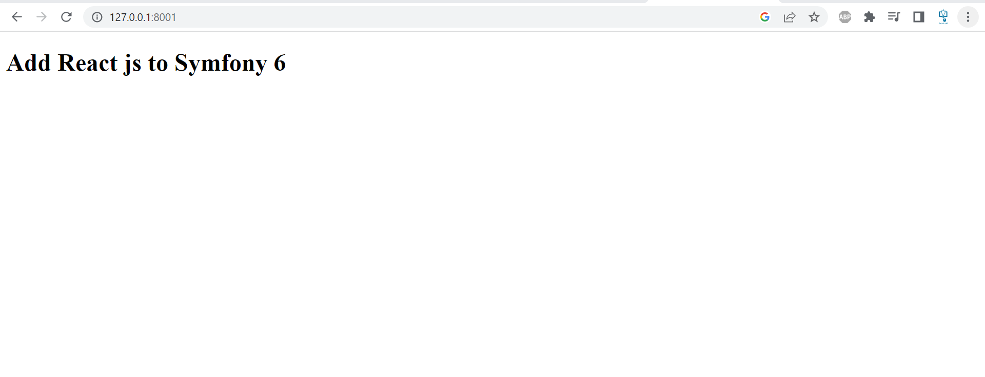Open the media controls music-list icon

point(894,17)
